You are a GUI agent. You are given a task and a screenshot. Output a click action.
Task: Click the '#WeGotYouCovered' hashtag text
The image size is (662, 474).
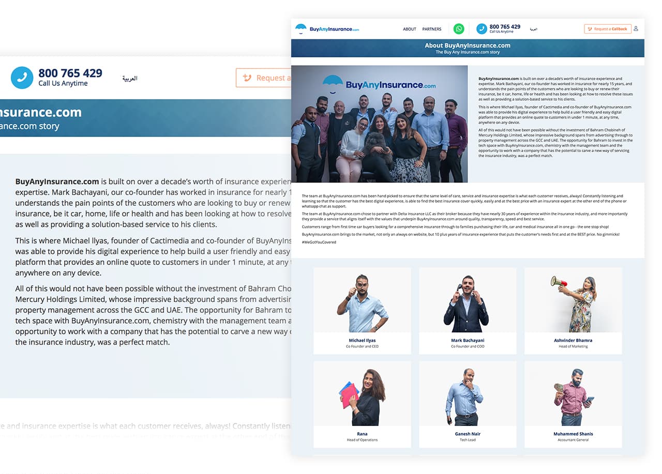click(x=319, y=242)
